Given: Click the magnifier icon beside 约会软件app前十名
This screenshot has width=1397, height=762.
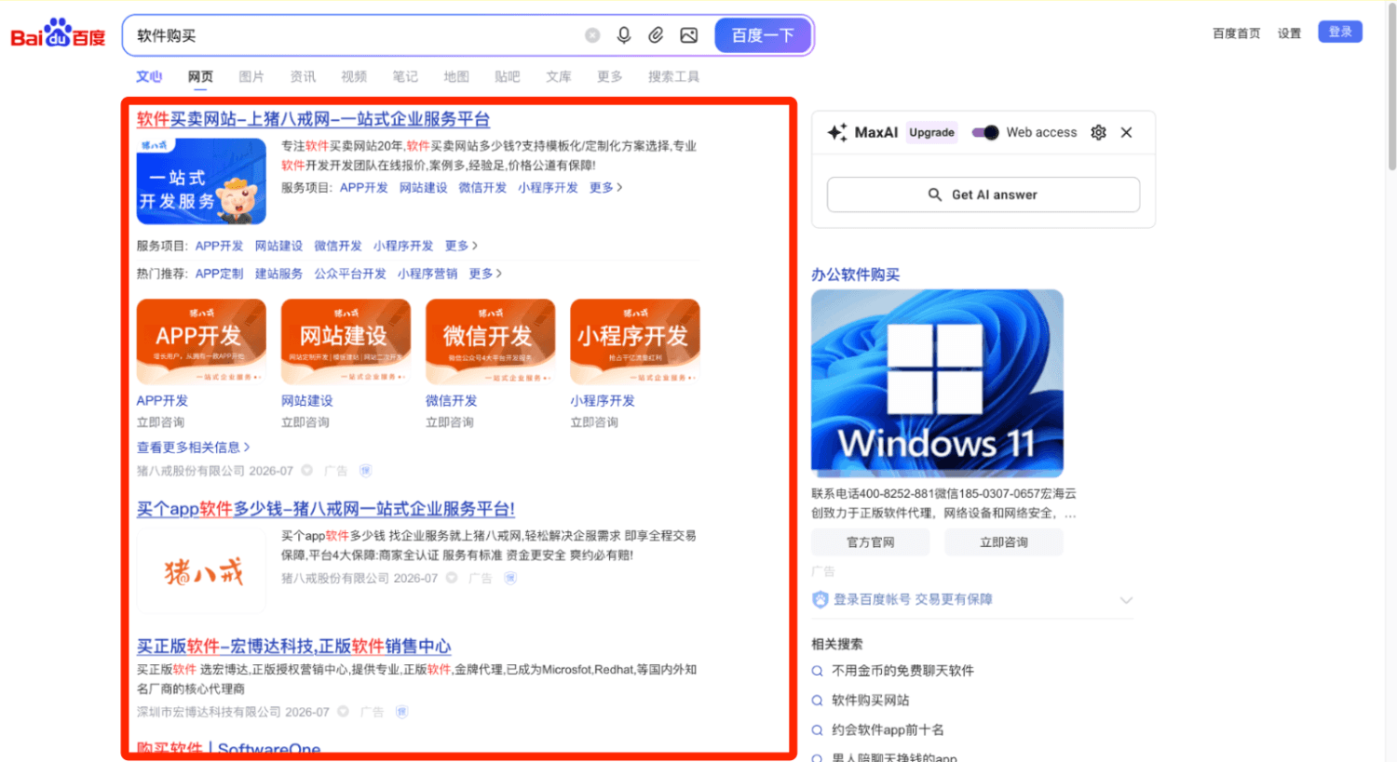Looking at the screenshot, I should 818,729.
